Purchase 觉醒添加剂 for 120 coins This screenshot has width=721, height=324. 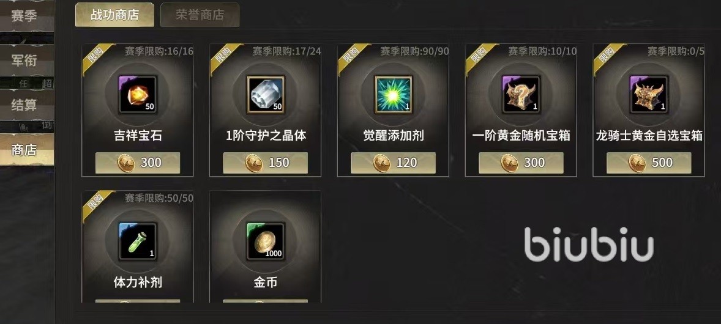point(393,163)
